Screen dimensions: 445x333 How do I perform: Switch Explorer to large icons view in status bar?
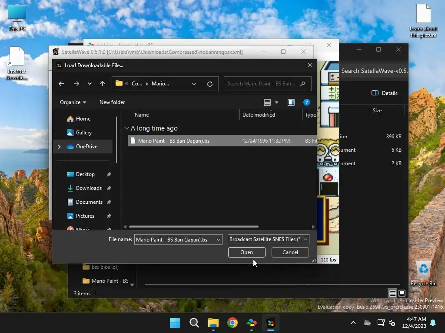[x=402, y=293]
